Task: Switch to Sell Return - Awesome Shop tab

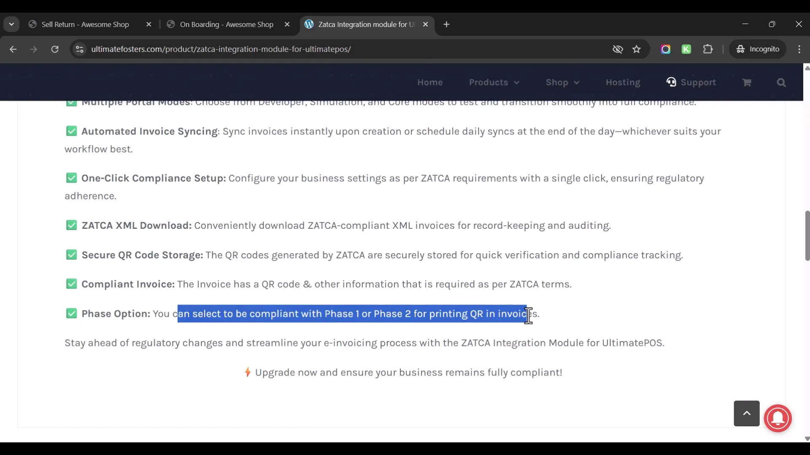Action: point(85,24)
